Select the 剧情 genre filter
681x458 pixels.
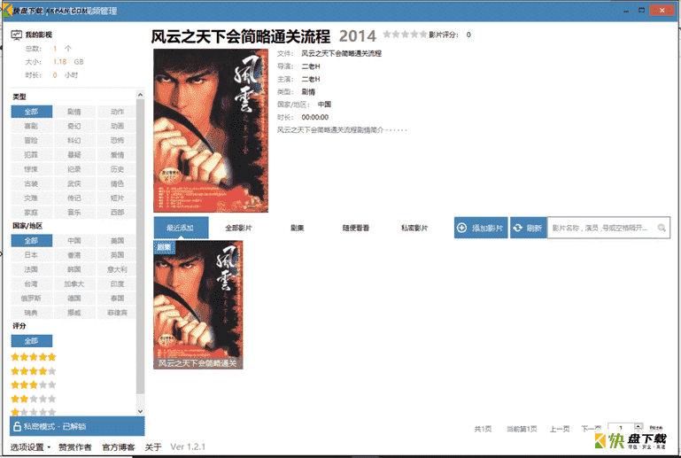(74, 112)
